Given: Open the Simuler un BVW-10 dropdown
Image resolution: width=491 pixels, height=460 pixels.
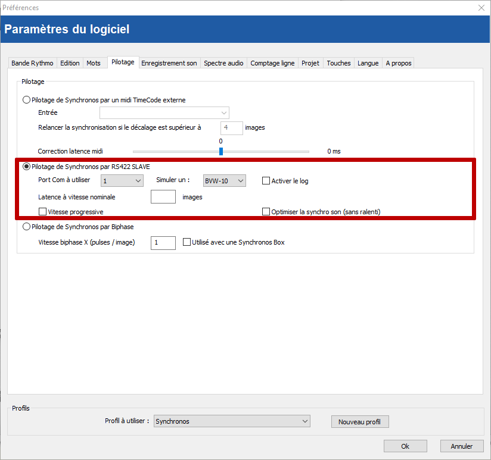Looking at the screenshot, I should tap(224, 180).
